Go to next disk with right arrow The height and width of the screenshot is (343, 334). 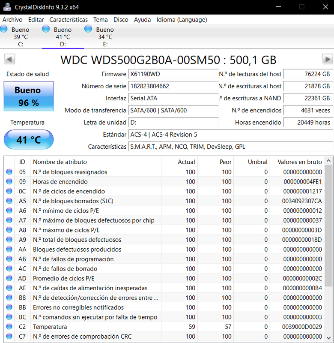(328, 59)
